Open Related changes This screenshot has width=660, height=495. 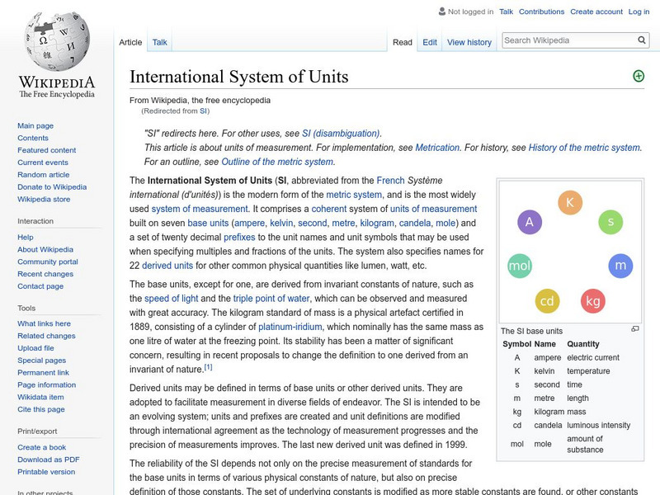pyautogui.click(x=46, y=336)
